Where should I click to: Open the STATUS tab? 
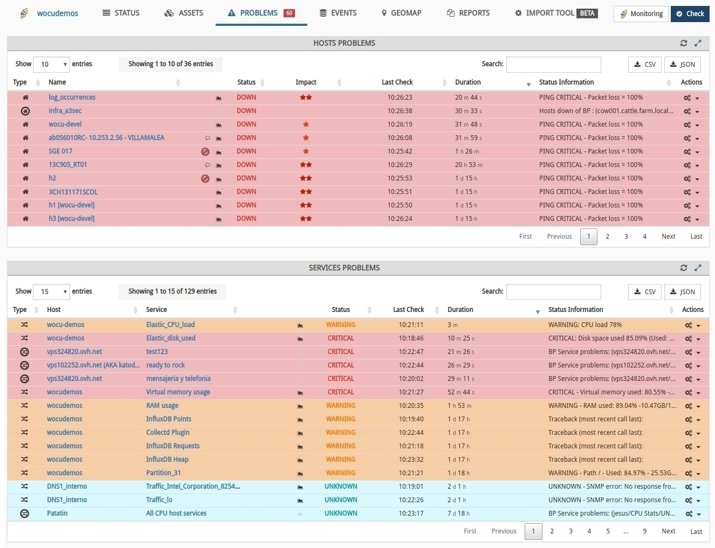click(x=121, y=13)
